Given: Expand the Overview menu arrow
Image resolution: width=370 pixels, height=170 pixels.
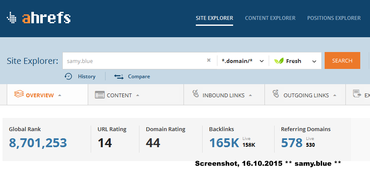Looking at the screenshot, I should click(x=60, y=95).
